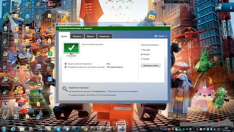Viewport: 234px width, 132px height.
Task: Expand the Справка help dropdown arrow
Action: pos(166,36)
